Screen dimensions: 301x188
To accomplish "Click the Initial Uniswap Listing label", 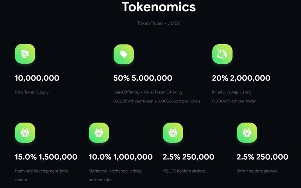I will 232,92.
